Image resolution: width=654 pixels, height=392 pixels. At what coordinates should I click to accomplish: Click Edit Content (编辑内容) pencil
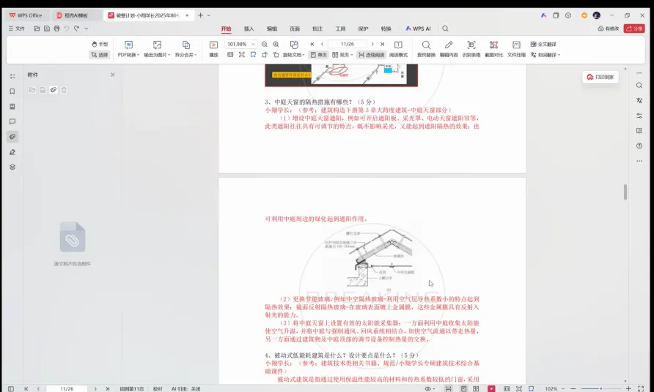pos(449,49)
